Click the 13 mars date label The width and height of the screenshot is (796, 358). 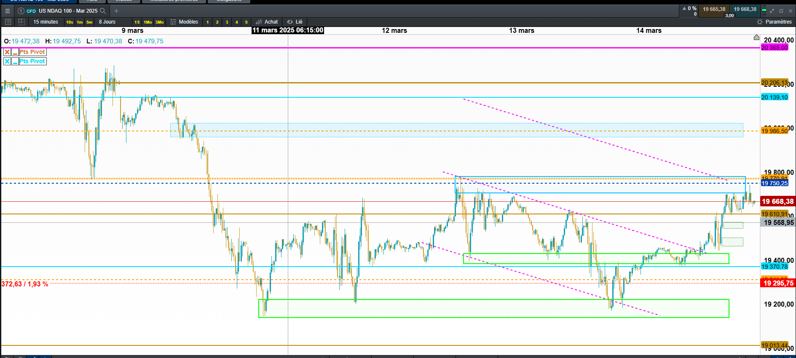pos(522,31)
